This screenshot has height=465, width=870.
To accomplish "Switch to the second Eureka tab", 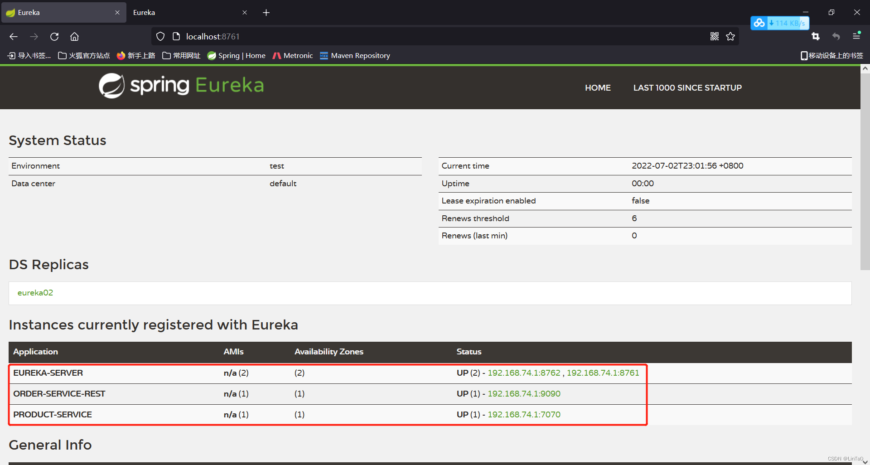I will (189, 13).
